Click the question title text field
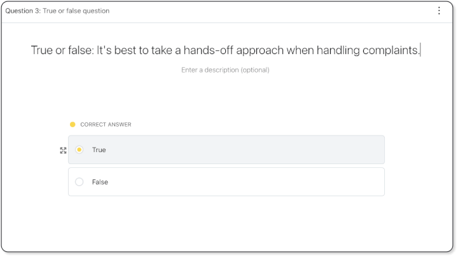458x257 pixels. click(225, 50)
